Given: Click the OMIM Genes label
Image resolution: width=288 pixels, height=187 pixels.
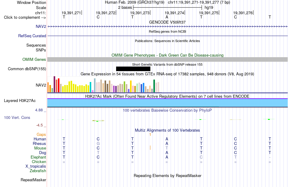Looking at the screenshot, I should (x=34, y=59).
